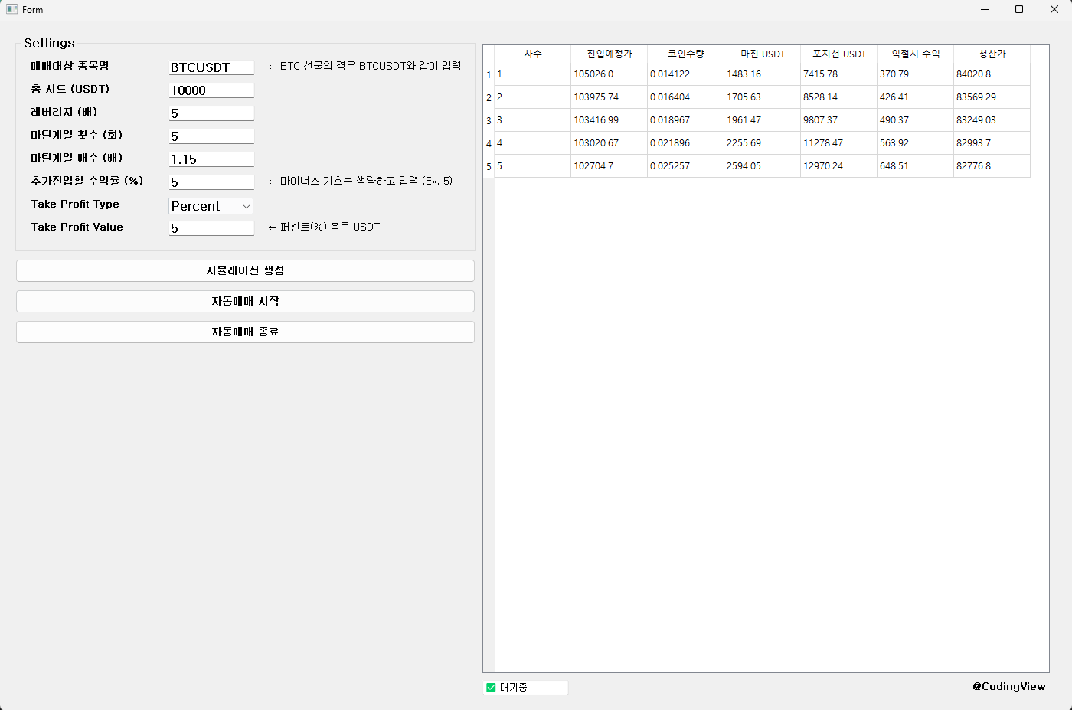Focus the 추가진입할 수익률 input field
The image size is (1072, 710).
click(x=211, y=182)
